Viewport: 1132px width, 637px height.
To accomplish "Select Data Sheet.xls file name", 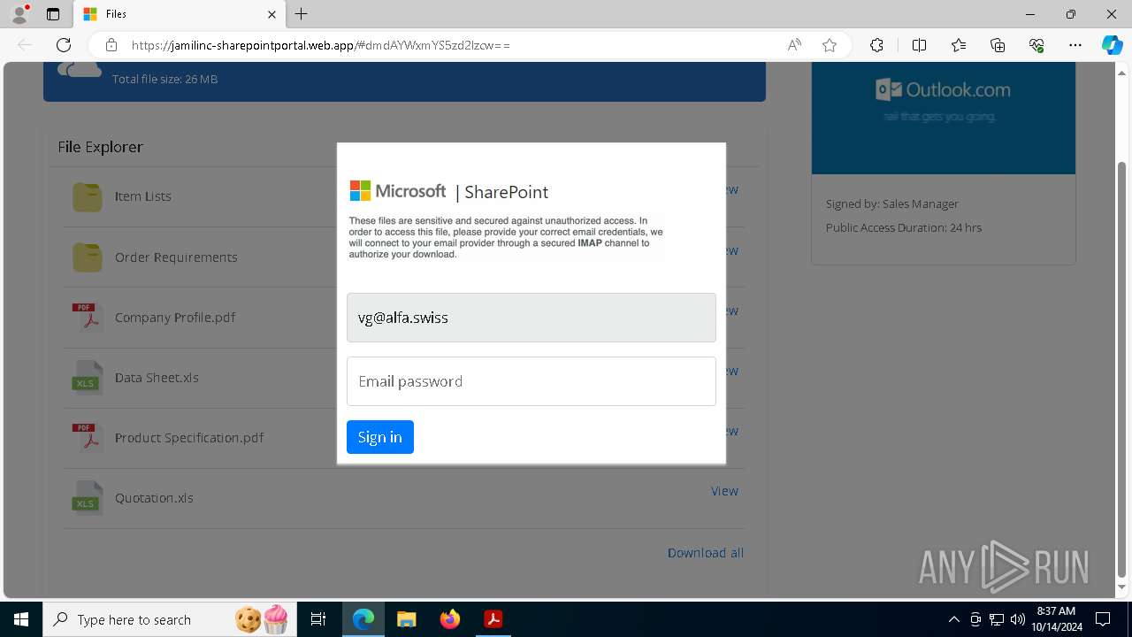I will pyautogui.click(x=157, y=378).
